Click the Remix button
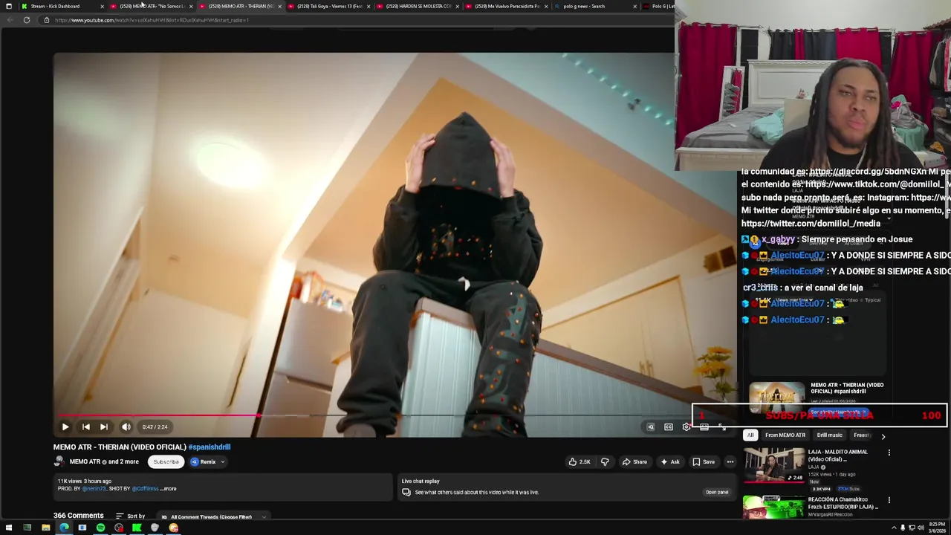 [204, 461]
